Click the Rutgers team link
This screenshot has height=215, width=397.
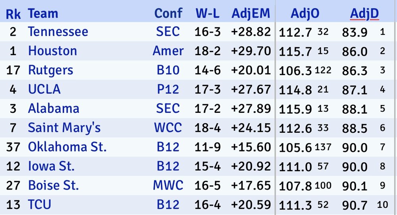click(50, 70)
